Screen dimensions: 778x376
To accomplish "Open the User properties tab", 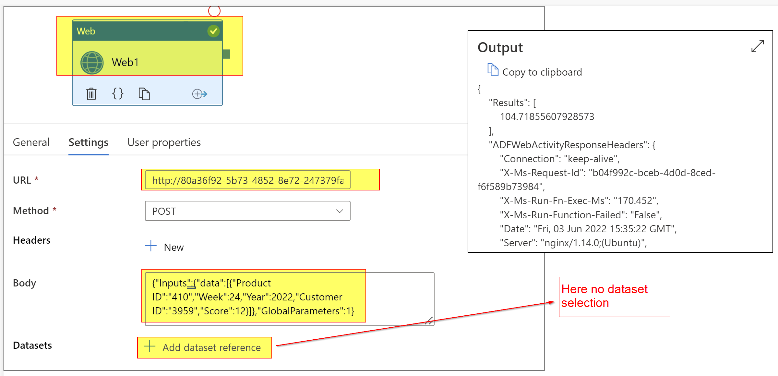I will [164, 142].
